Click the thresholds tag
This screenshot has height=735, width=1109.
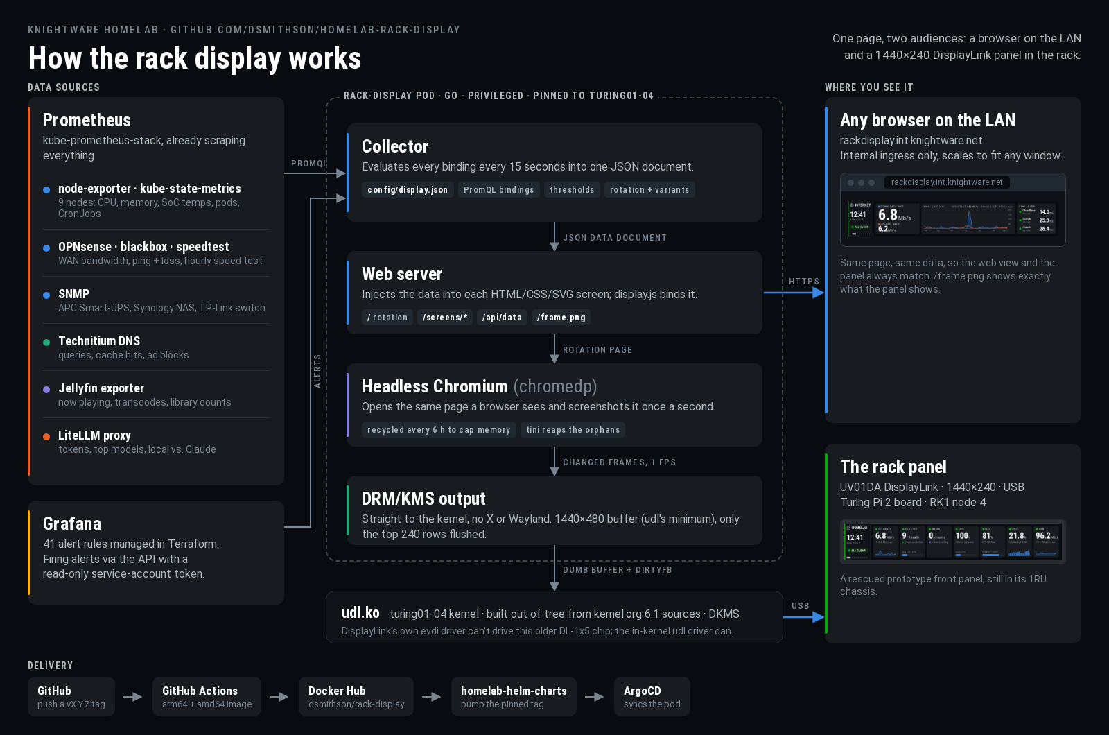pos(572,190)
